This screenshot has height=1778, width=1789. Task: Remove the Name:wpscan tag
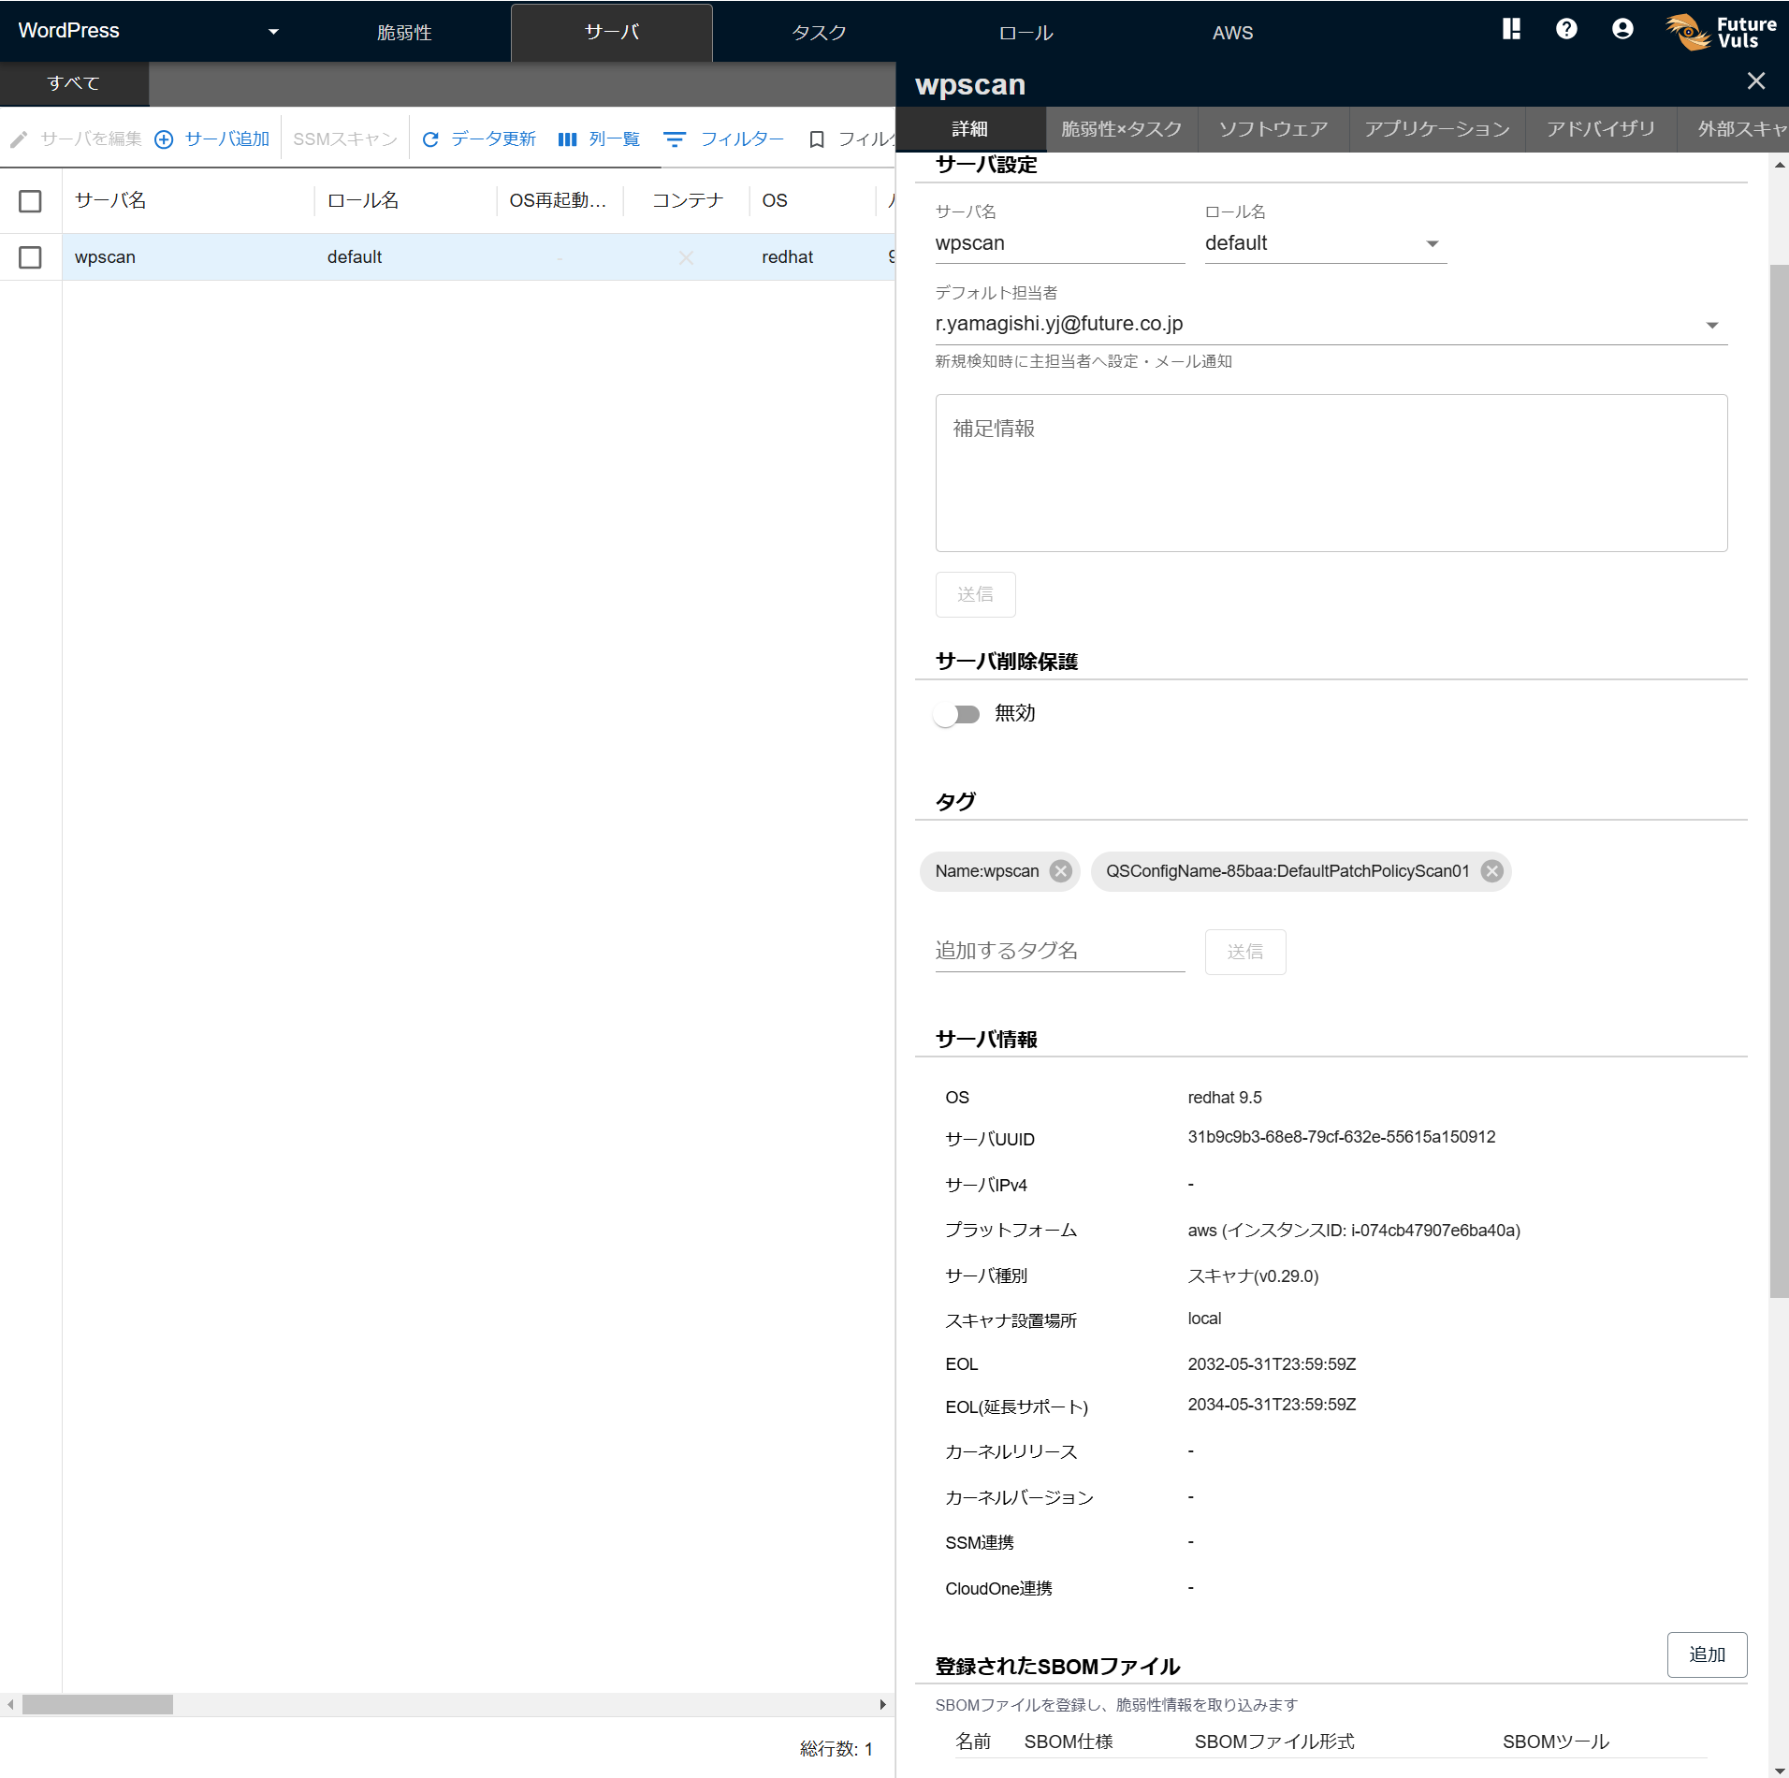click(1060, 871)
